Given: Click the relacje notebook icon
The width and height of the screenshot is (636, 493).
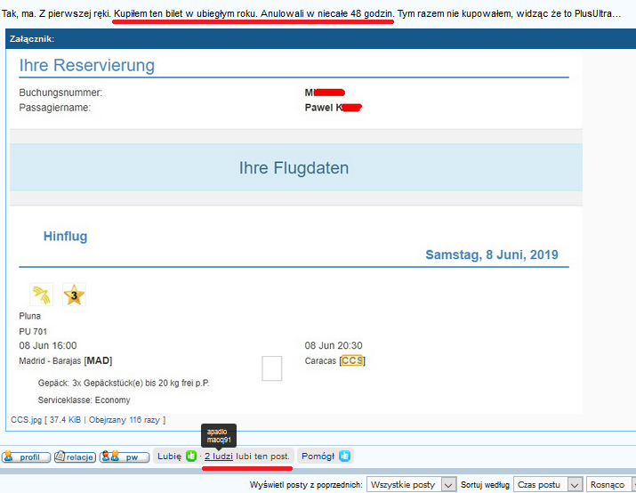Looking at the screenshot, I should point(60,457).
